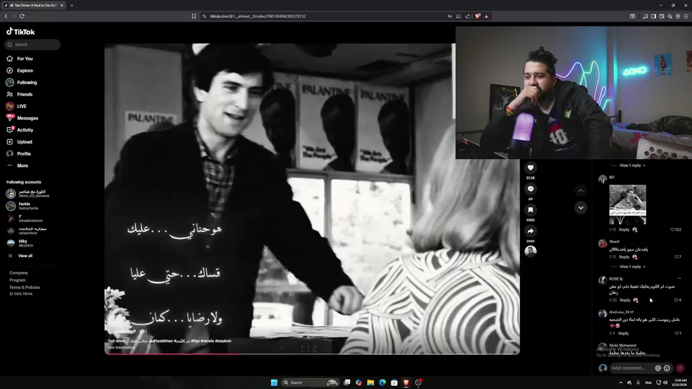Open the media control music note icon

[645, 16]
